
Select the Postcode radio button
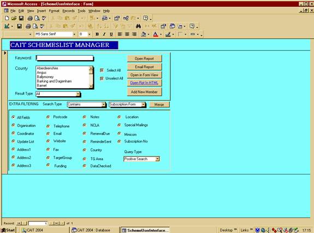(x=48, y=117)
